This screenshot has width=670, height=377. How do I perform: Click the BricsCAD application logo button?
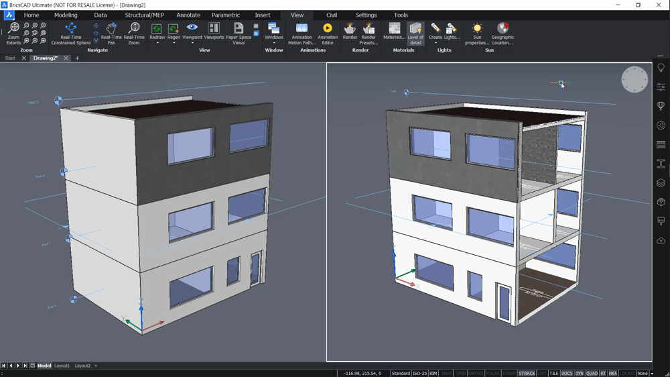pos(9,15)
